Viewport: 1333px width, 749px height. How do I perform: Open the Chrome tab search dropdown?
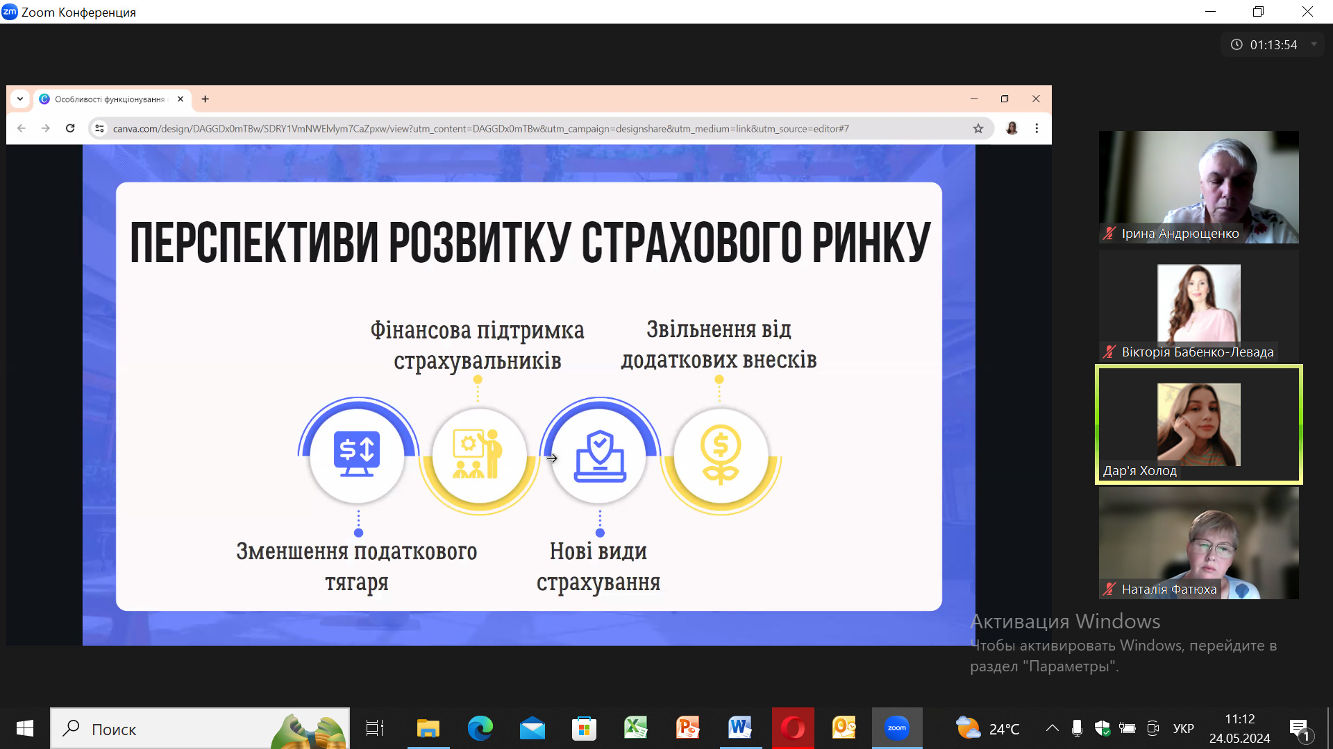20,99
